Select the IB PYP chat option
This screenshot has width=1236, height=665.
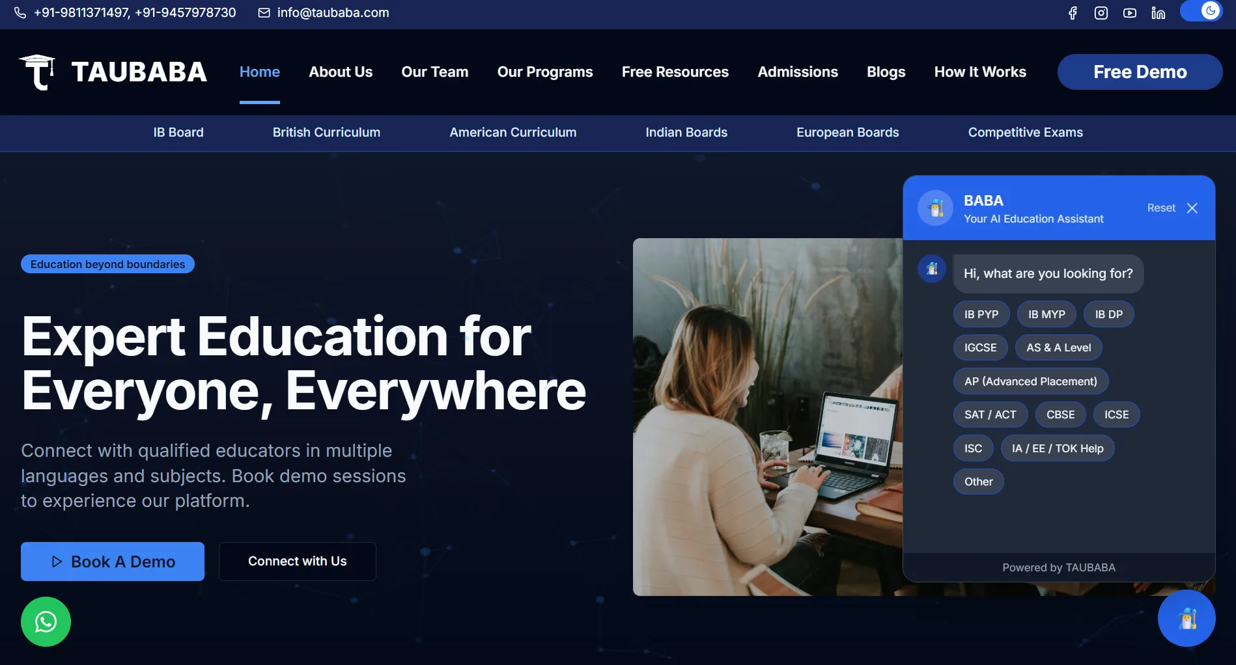981,314
